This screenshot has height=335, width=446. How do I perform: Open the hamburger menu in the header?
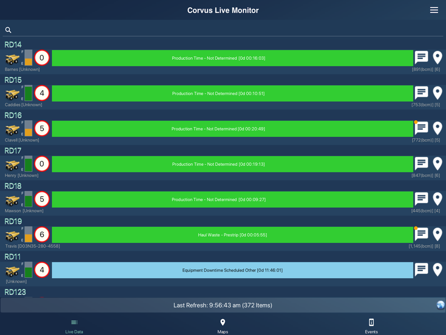(434, 10)
